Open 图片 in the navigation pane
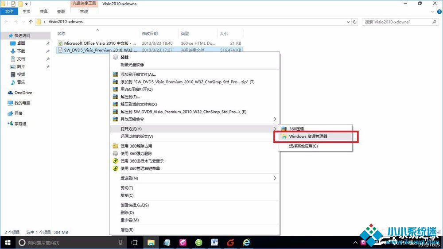443x249 pixels. coord(21,66)
